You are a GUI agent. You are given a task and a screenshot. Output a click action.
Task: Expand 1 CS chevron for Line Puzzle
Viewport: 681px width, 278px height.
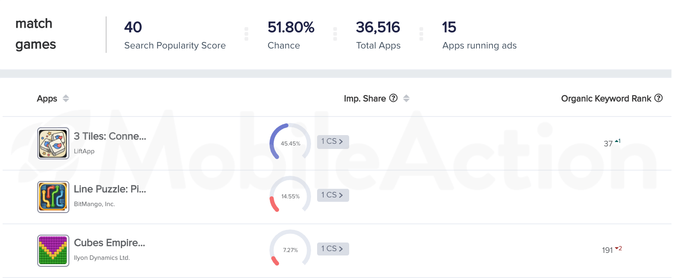tap(341, 195)
